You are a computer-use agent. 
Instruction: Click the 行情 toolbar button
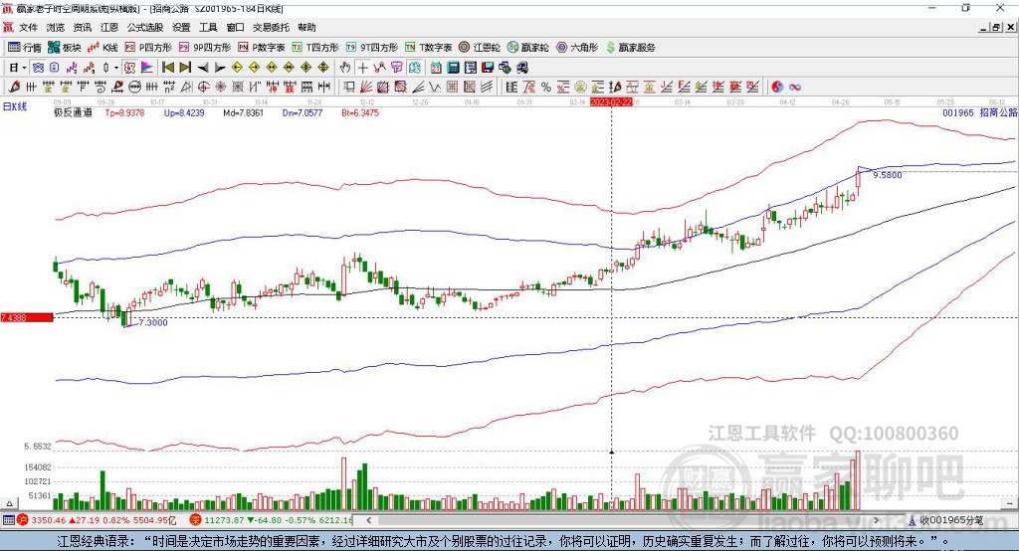pos(24,48)
